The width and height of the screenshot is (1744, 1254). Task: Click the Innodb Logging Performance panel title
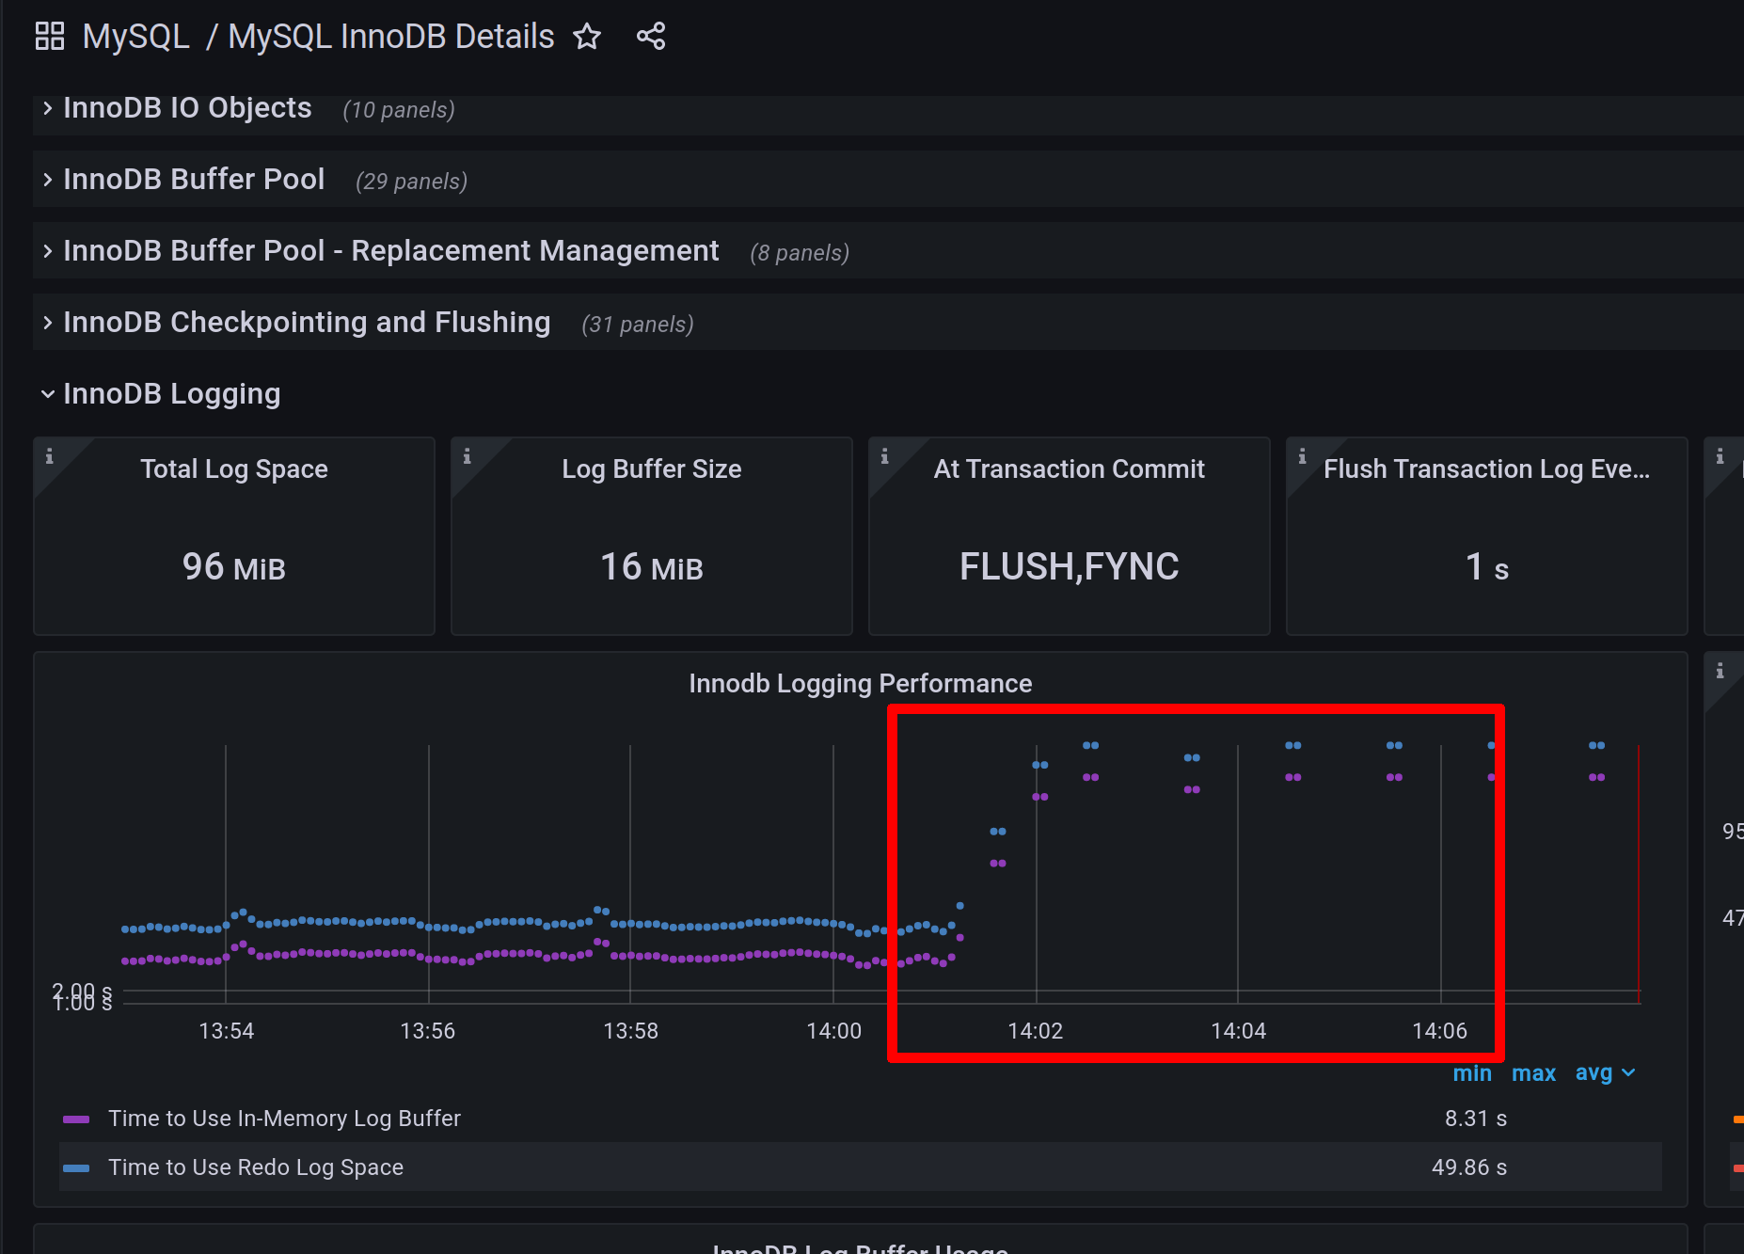pyautogui.click(x=860, y=683)
